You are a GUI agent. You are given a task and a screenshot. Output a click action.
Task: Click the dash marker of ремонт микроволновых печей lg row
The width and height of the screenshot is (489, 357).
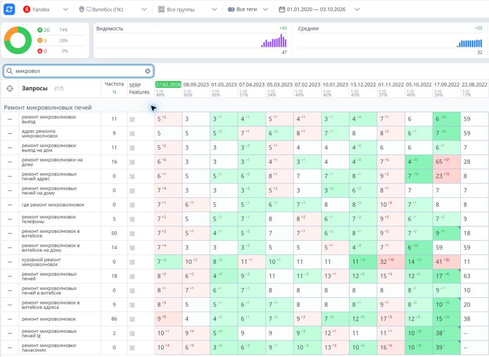[10, 334]
